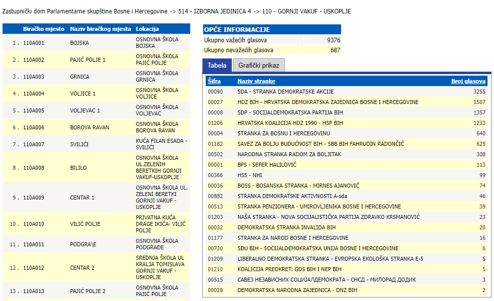
Task: Select the HSS - NHI party row
Action: point(250,175)
